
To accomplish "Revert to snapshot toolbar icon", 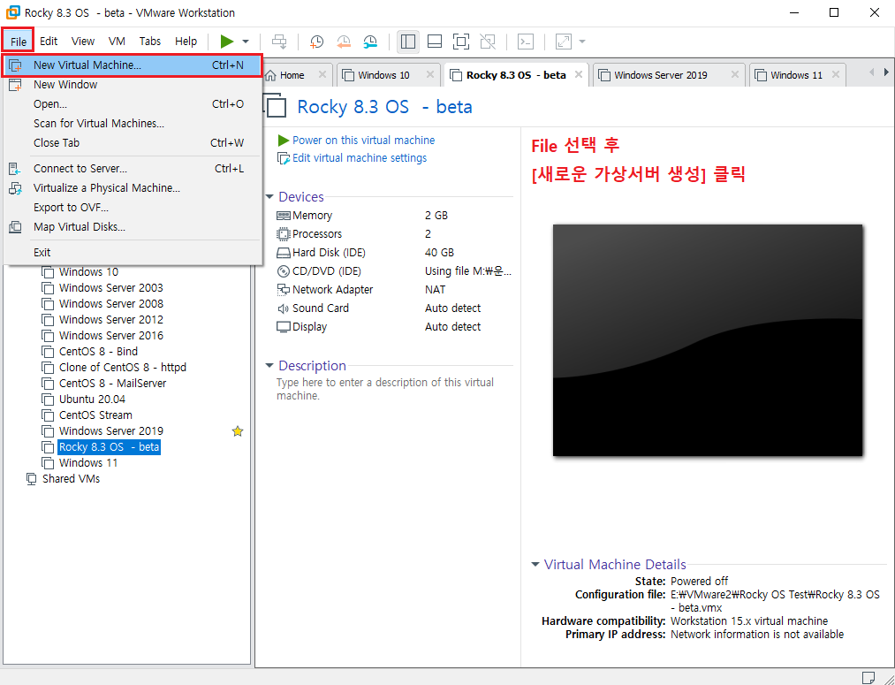I will 343,41.
